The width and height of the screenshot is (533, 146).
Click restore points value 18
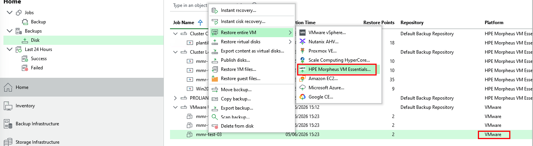click(x=392, y=43)
